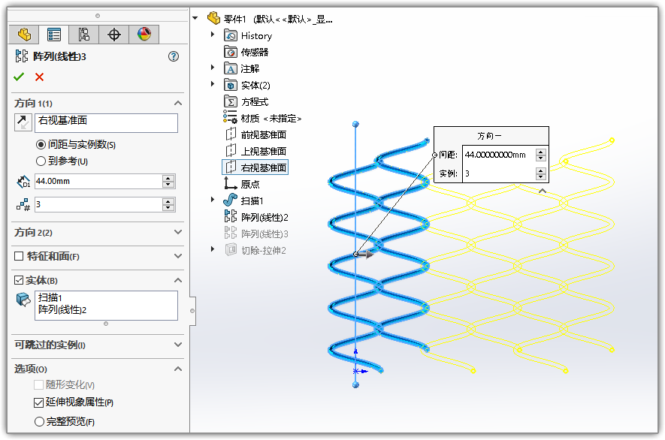
Task: Click the 实例 count field in callout
Action: [497, 173]
